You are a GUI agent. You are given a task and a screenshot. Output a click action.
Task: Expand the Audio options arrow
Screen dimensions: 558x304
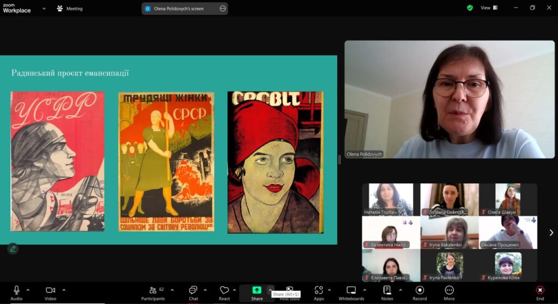click(28, 290)
